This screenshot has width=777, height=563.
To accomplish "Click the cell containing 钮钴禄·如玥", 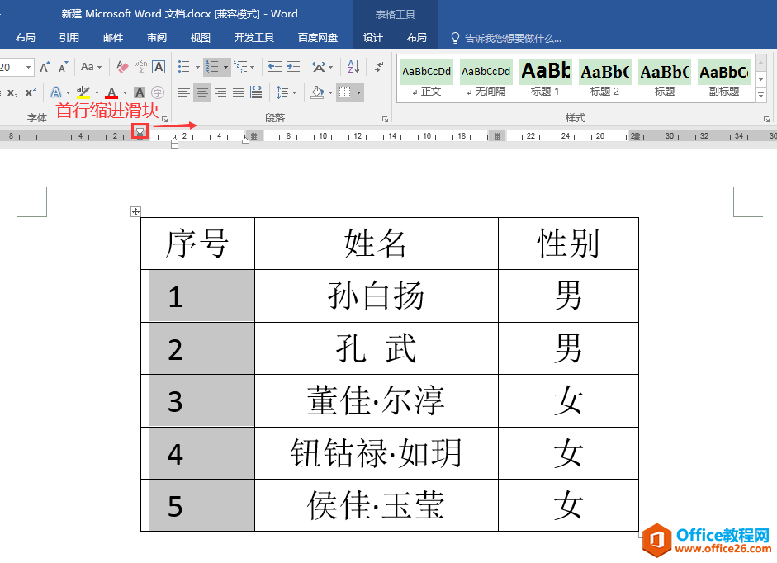I will click(x=376, y=453).
